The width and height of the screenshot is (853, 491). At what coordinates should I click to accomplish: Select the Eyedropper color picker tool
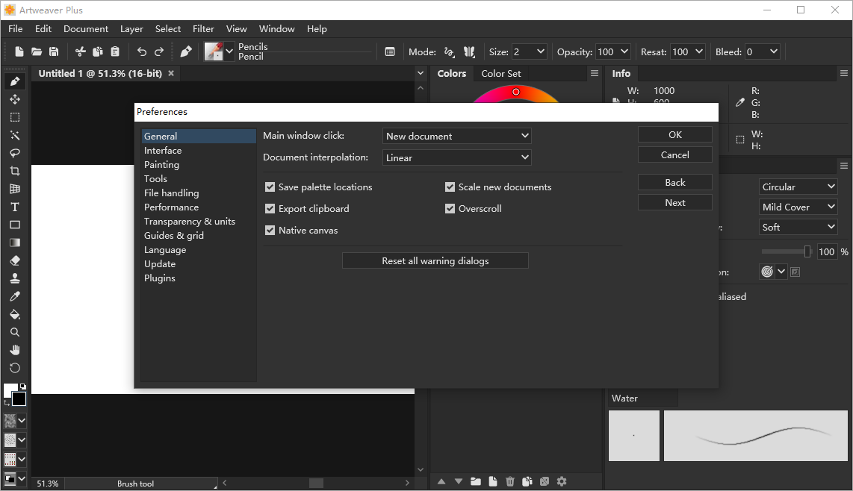coord(14,296)
